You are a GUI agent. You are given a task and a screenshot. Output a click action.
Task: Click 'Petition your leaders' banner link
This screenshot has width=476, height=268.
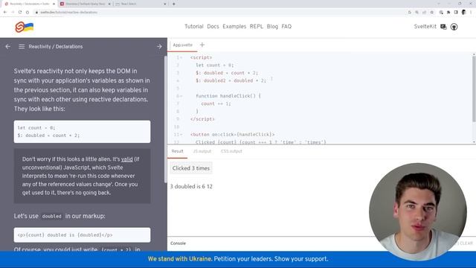243,259
